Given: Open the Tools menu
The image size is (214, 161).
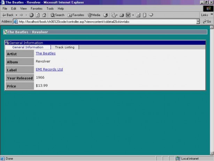Looking at the screenshot, I should (50, 8).
